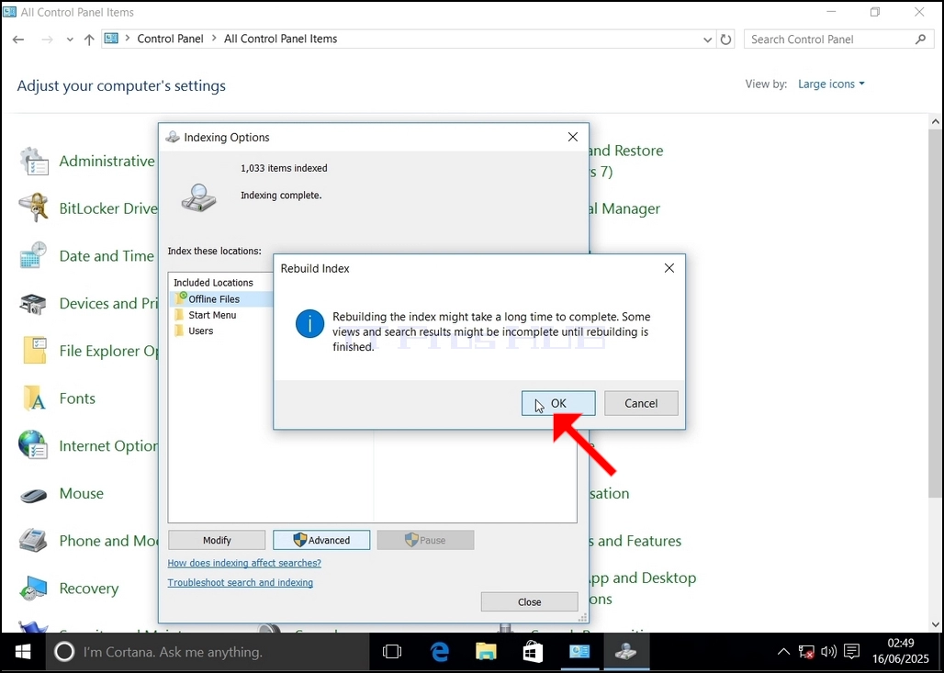The height and width of the screenshot is (673, 944).
Task: Launch Microsoft Edge from the taskbar
Action: click(x=440, y=652)
